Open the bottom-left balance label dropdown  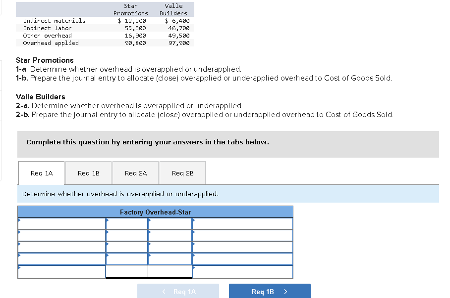point(61,270)
